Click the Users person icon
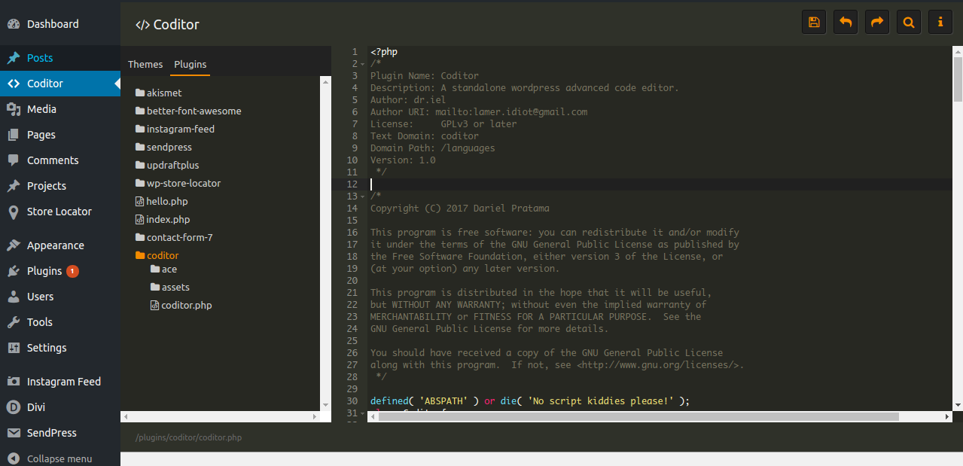The image size is (963, 466). (x=14, y=297)
